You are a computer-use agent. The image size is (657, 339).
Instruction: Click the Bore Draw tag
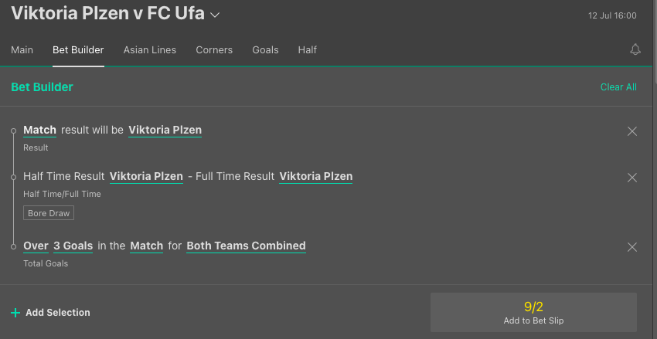49,213
